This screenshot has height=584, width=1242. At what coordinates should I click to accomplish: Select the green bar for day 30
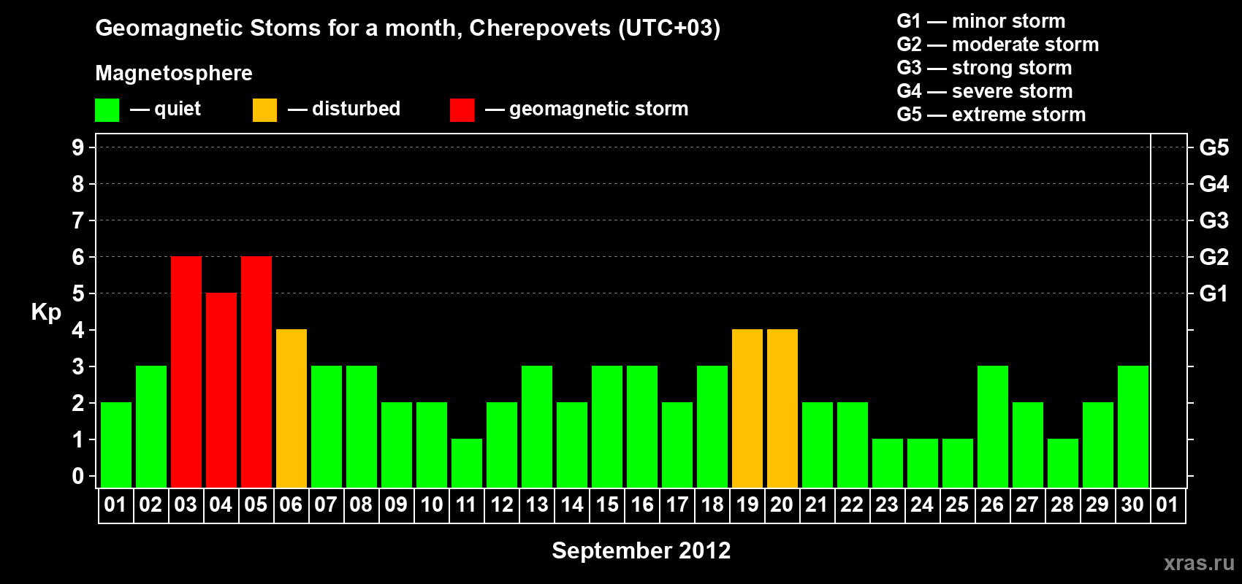coord(1133,426)
